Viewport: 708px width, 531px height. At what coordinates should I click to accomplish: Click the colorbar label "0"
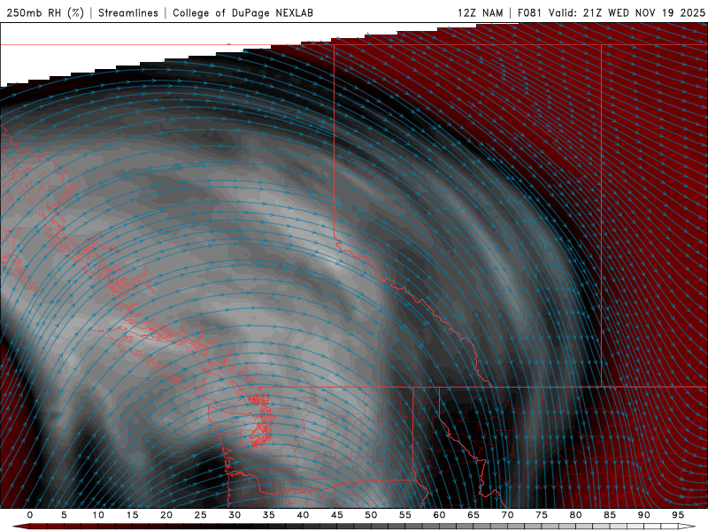(30, 515)
